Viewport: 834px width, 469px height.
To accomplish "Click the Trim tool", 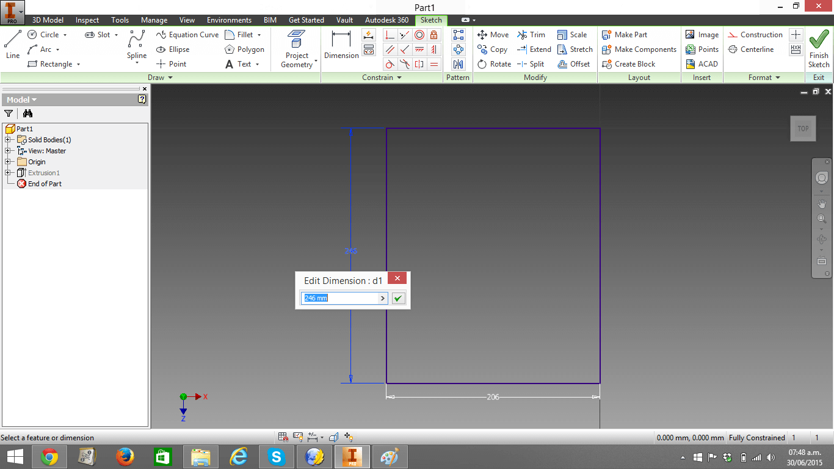I will [531, 35].
